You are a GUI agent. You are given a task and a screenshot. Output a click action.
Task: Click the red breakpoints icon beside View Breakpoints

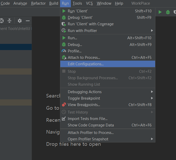(x=64, y=105)
